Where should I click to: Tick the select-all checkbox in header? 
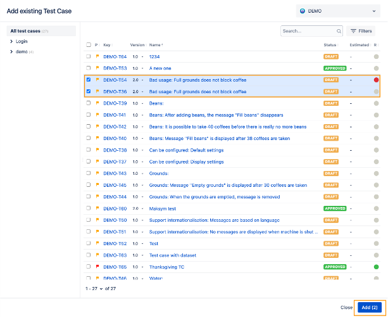click(x=89, y=45)
